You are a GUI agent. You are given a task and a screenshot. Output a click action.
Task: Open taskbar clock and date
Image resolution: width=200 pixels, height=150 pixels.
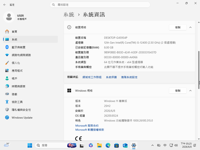click(186, 145)
